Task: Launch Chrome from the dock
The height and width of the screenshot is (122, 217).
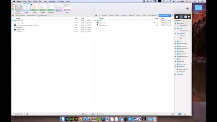Action: (80, 119)
